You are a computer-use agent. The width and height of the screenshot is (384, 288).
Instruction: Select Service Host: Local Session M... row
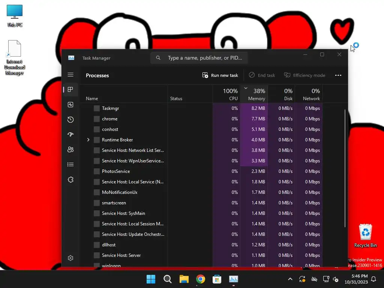[201, 224]
